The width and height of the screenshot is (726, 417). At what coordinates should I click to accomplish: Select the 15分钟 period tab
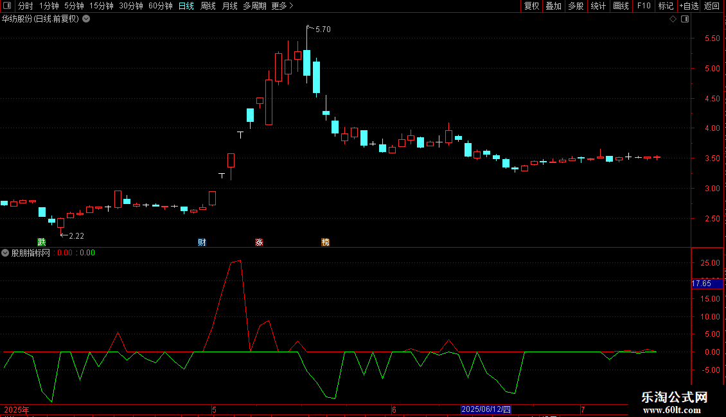click(102, 6)
